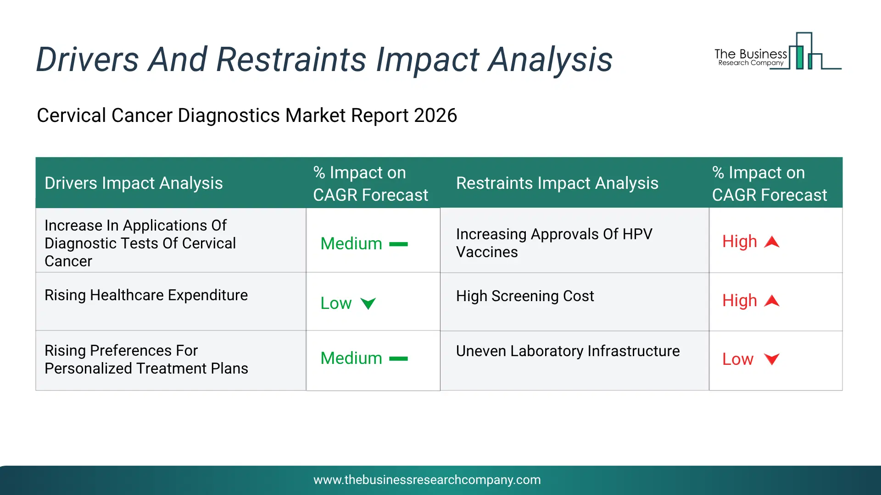Click dash icon in Personalized Treatment Plans row
This screenshot has height=495, width=881.
click(398, 359)
